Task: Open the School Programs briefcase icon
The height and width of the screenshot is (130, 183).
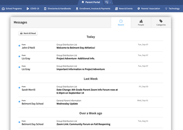Action: [x=3, y=9]
